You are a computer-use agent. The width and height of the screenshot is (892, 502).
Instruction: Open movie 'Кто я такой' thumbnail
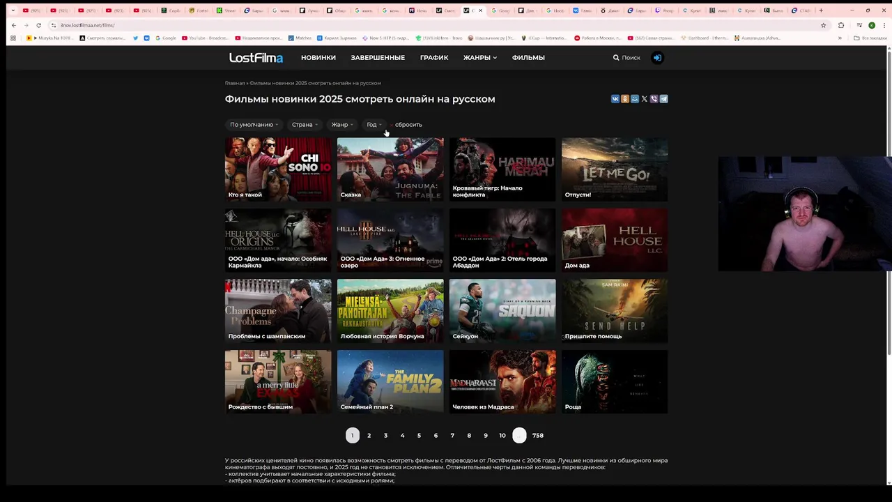[x=278, y=169]
